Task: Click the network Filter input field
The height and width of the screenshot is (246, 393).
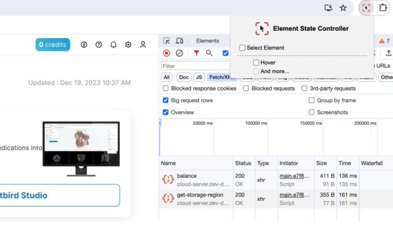Action: click(x=193, y=66)
